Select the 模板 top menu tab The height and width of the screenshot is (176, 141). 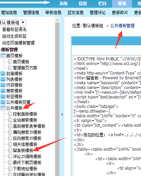point(122,4)
